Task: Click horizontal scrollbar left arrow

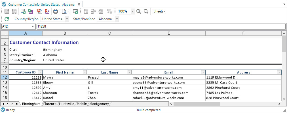Action: point(171,104)
